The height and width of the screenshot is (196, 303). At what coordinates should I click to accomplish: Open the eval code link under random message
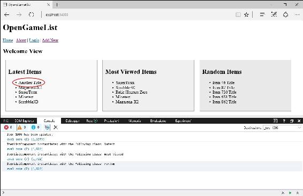pyautogui.click(x=25, y=169)
